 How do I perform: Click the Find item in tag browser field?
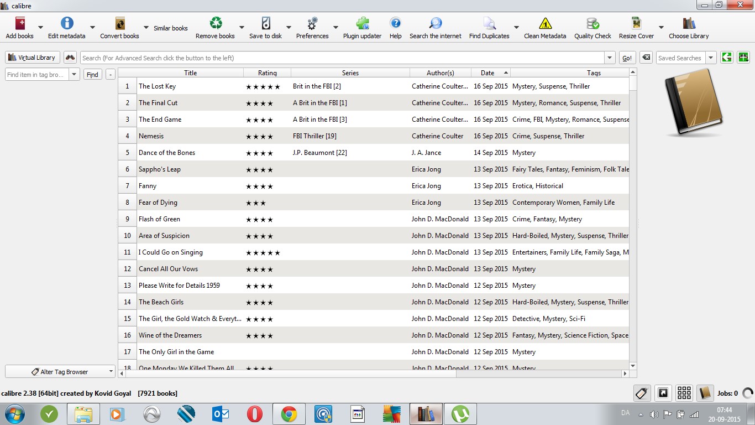pos(38,74)
